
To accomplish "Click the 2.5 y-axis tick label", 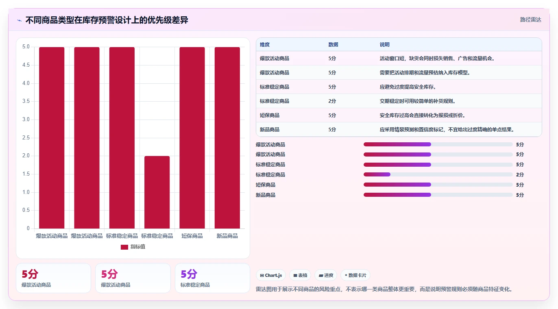I will click(x=26, y=138).
